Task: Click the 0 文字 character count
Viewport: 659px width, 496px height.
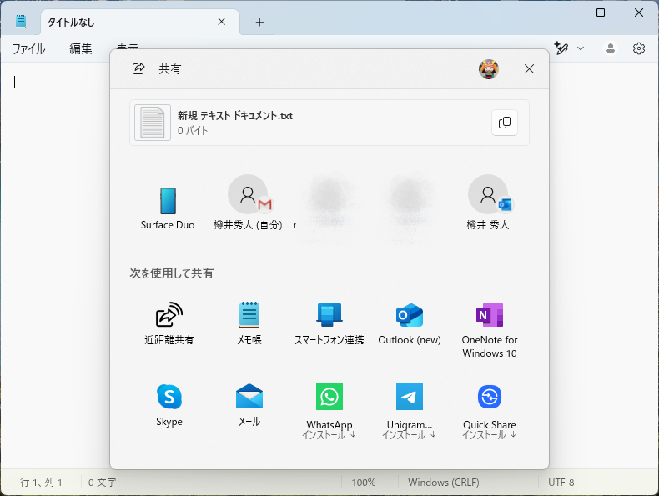Action: [x=102, y=483]
